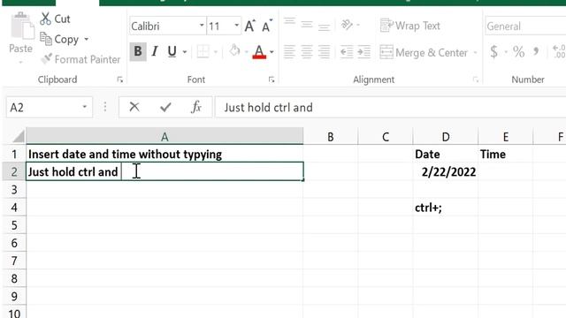Open the Font Color dropdown arrow

click(272, 52)
